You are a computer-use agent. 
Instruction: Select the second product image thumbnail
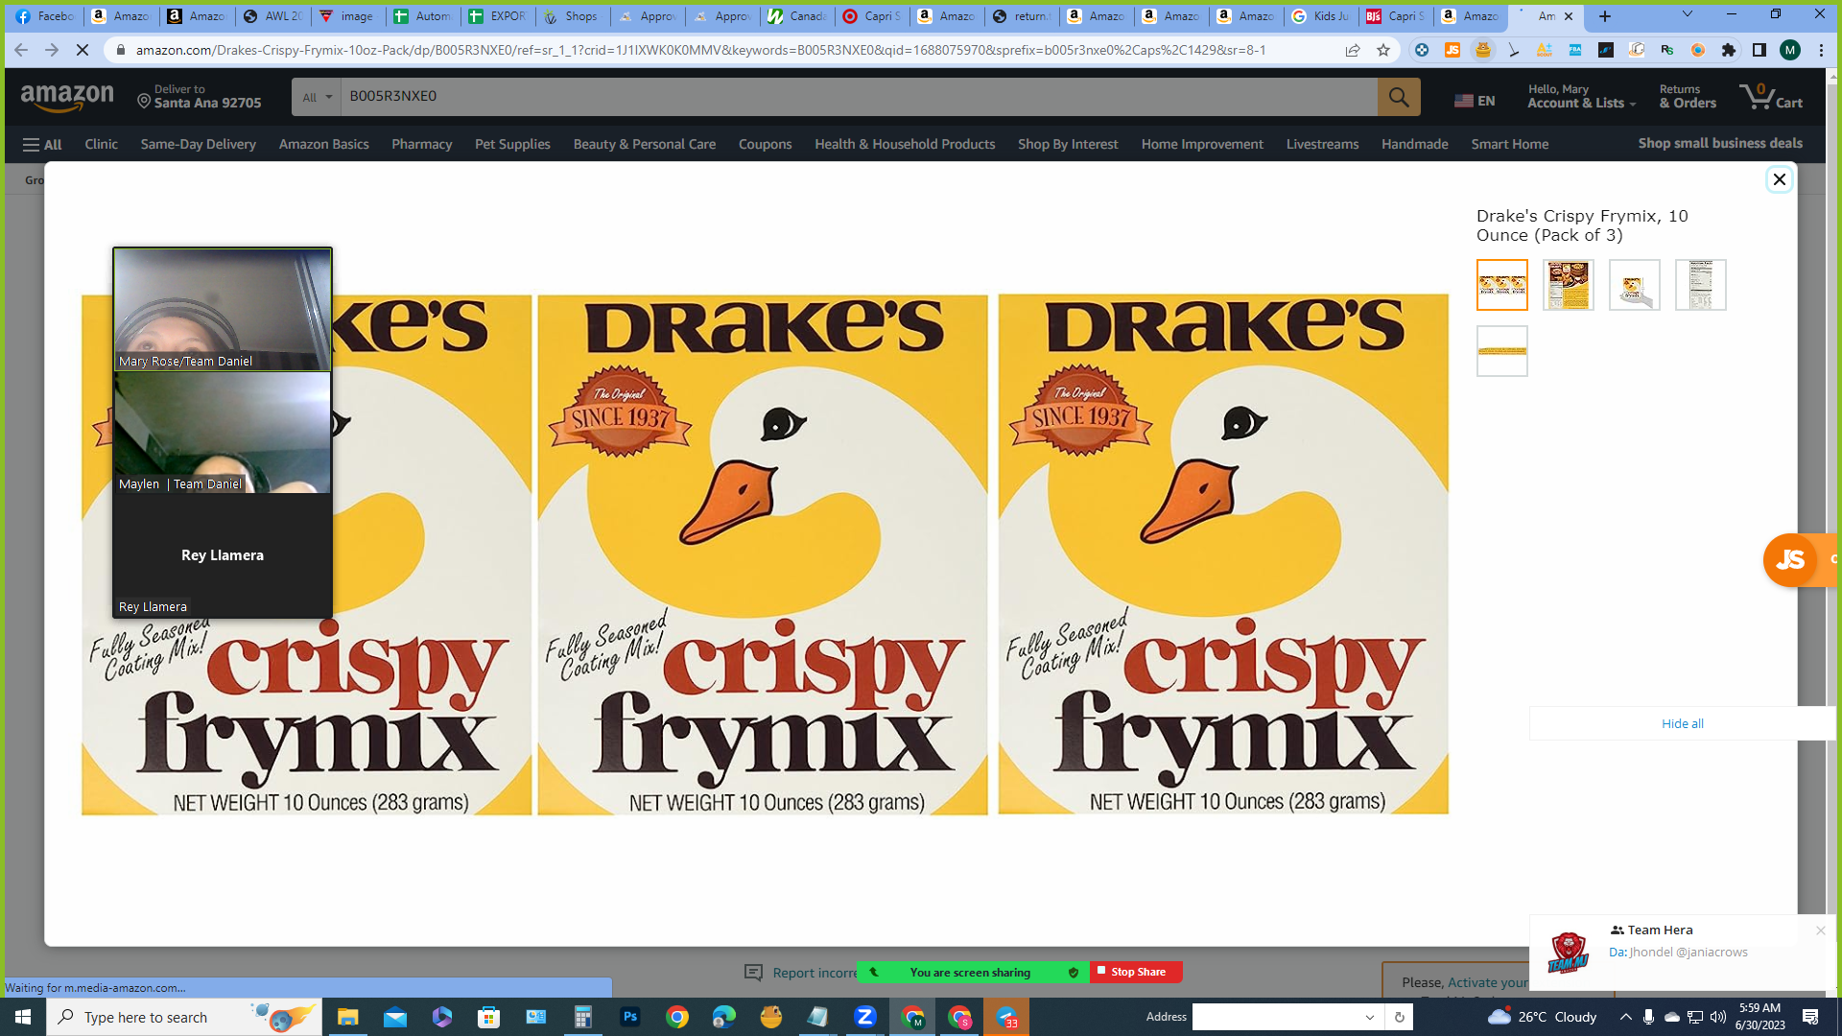[1569, 285]
